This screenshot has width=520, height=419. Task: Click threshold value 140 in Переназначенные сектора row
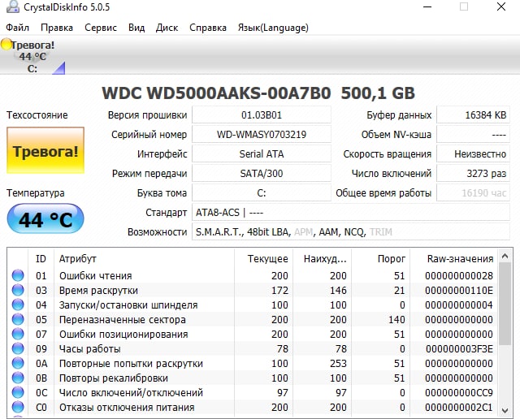point(396,320)
